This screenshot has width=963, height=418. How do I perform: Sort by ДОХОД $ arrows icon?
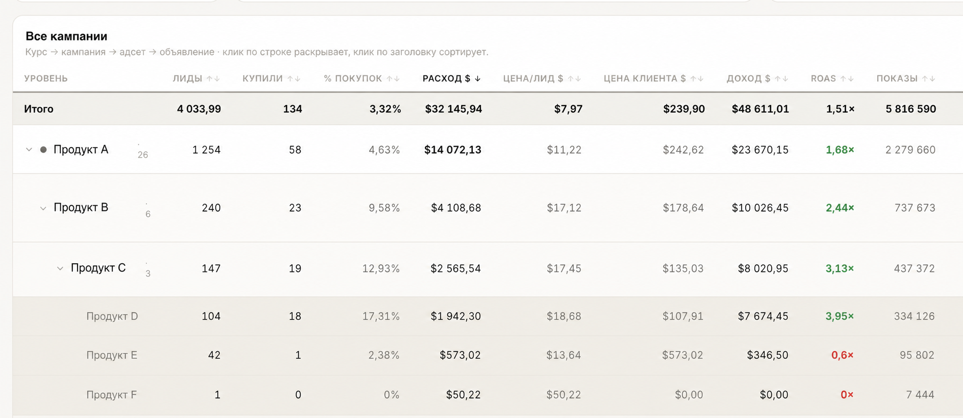pos(782,79)
